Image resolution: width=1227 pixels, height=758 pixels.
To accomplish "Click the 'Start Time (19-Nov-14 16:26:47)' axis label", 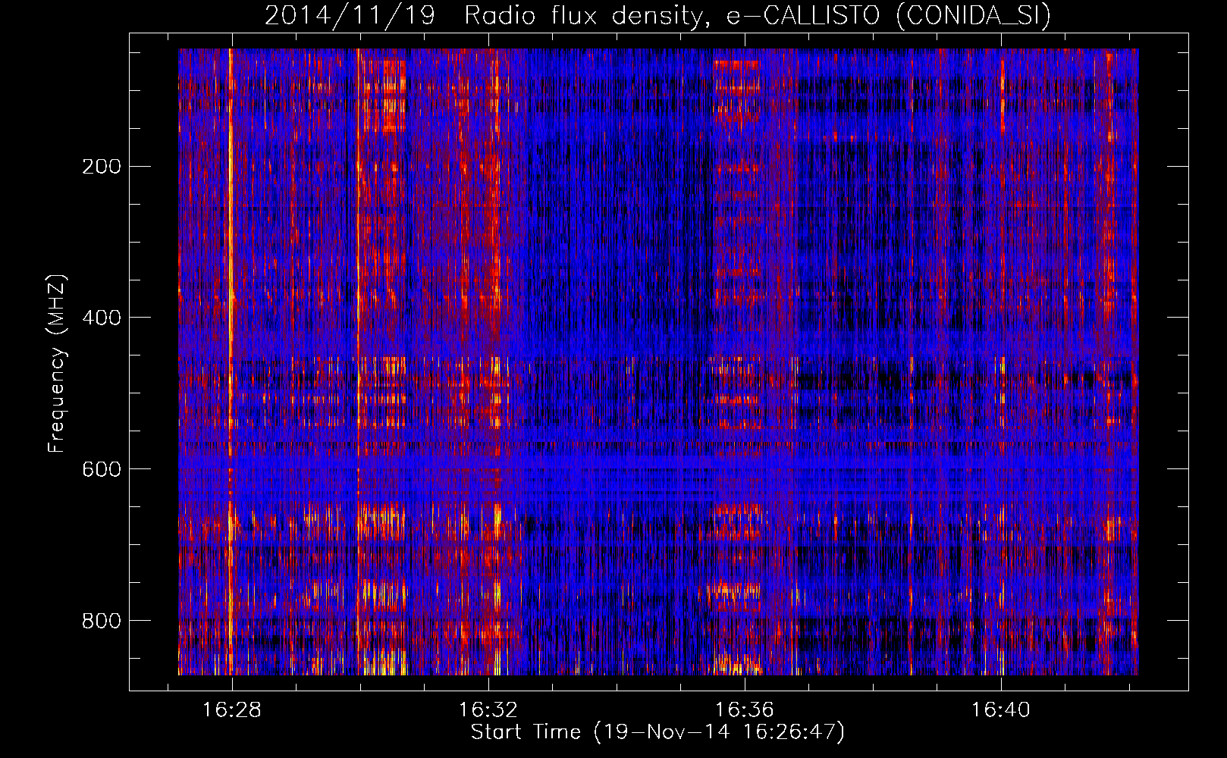I will [x=657, y=732].
